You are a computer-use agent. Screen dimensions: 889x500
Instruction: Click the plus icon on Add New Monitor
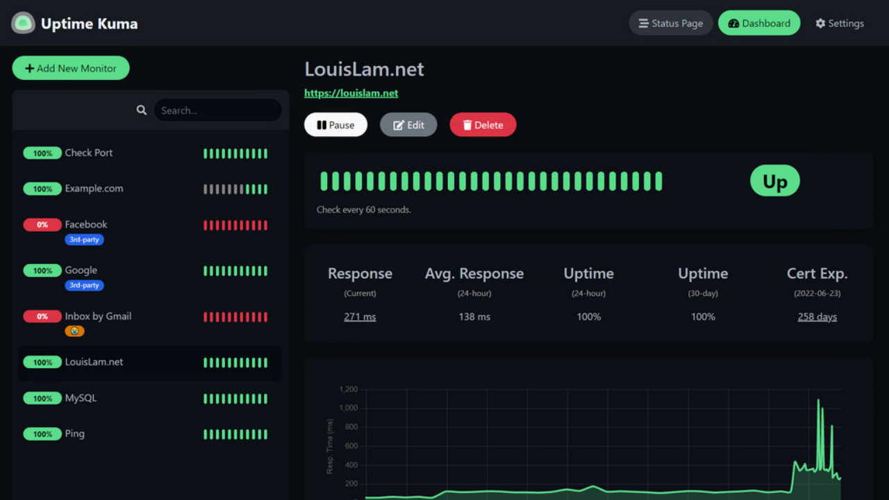coord(29,67)
